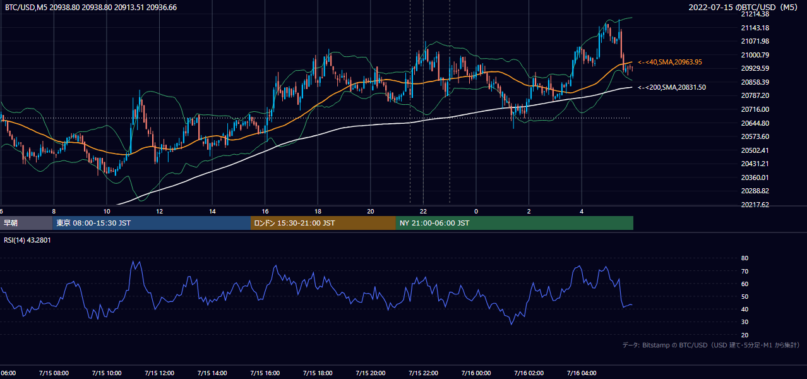
Task: Click the RSI(14) 43.2801 indicator label
Action: click(x=27, y=240)
